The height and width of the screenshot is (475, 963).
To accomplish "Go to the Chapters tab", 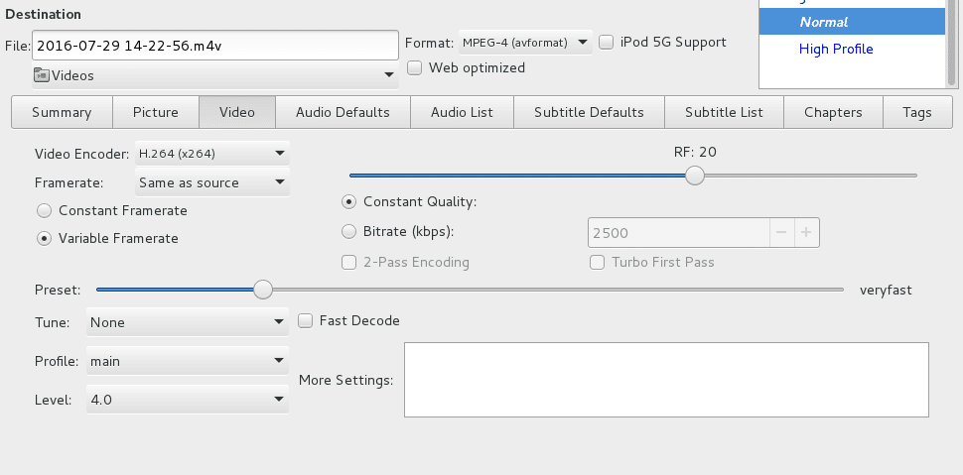I will coord(833,112).
